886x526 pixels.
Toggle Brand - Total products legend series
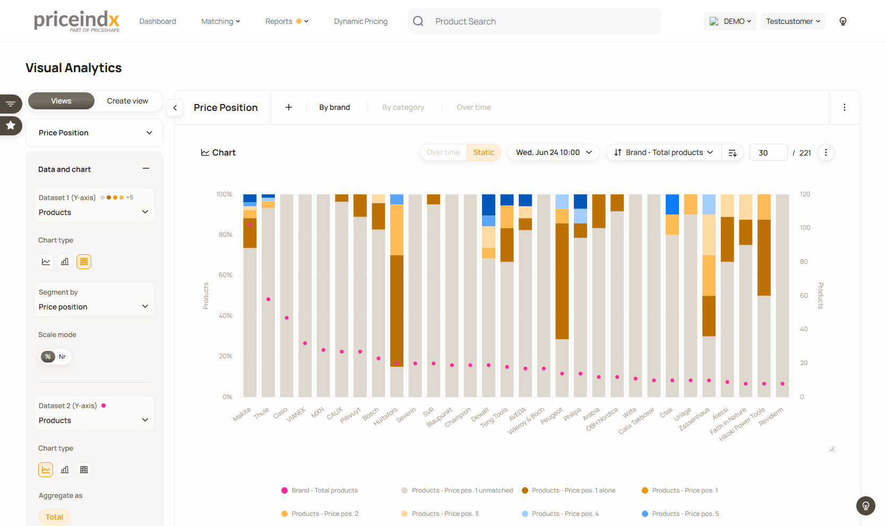pyautogui.click(x=320, y=490)
